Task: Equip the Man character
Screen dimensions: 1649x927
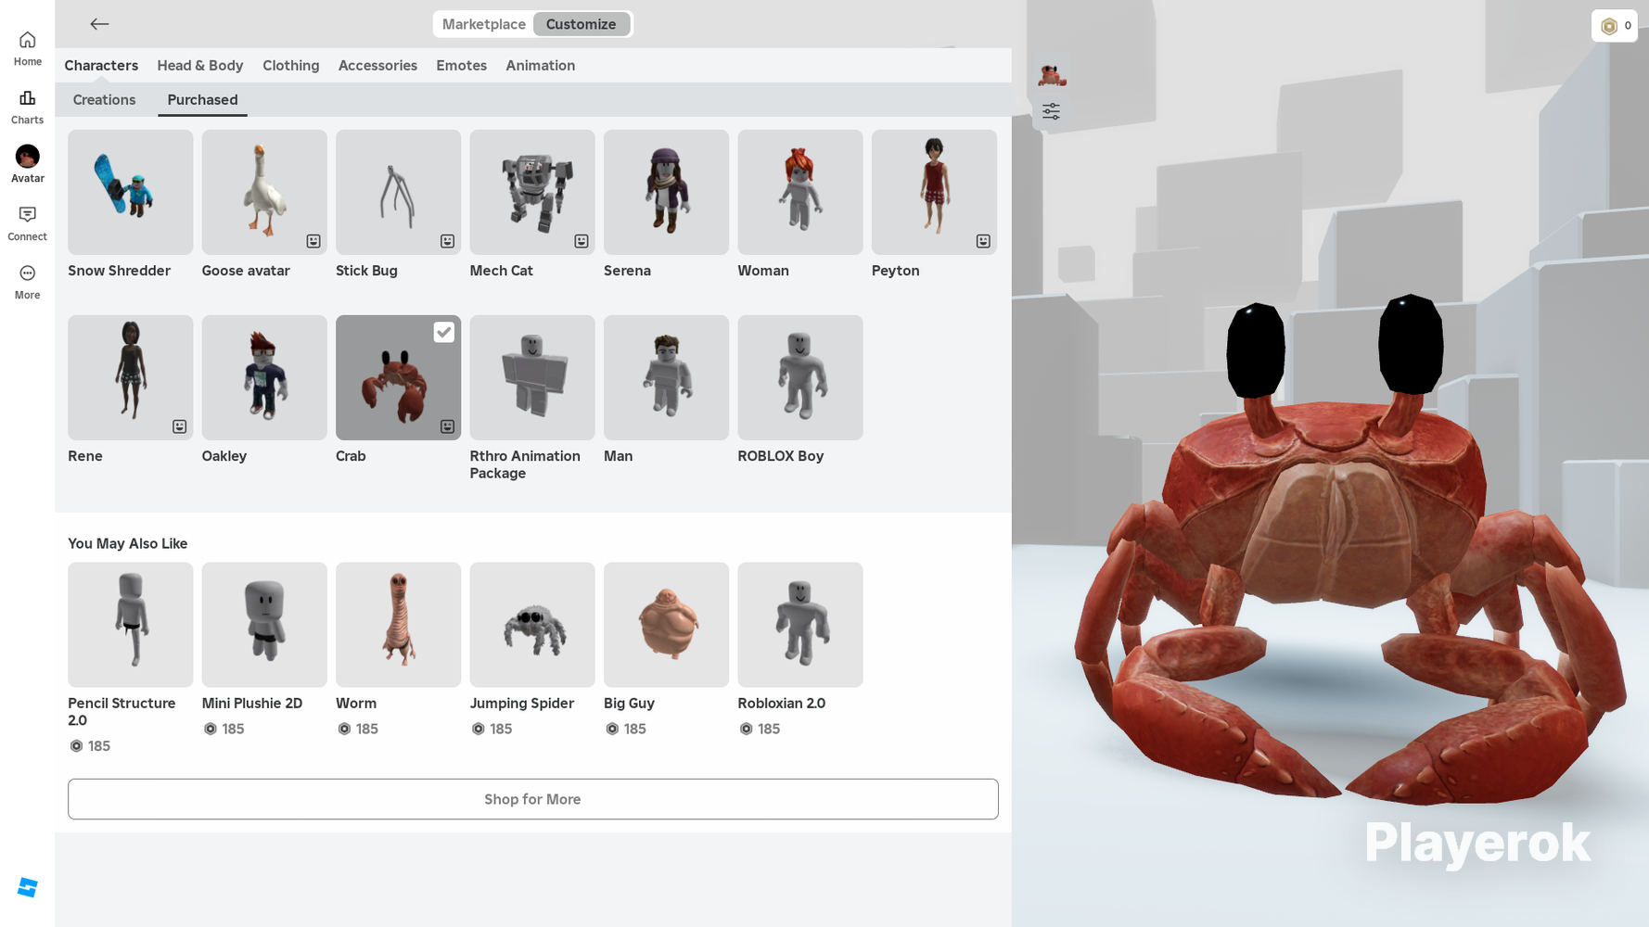Action: click(x=666, y=377)
